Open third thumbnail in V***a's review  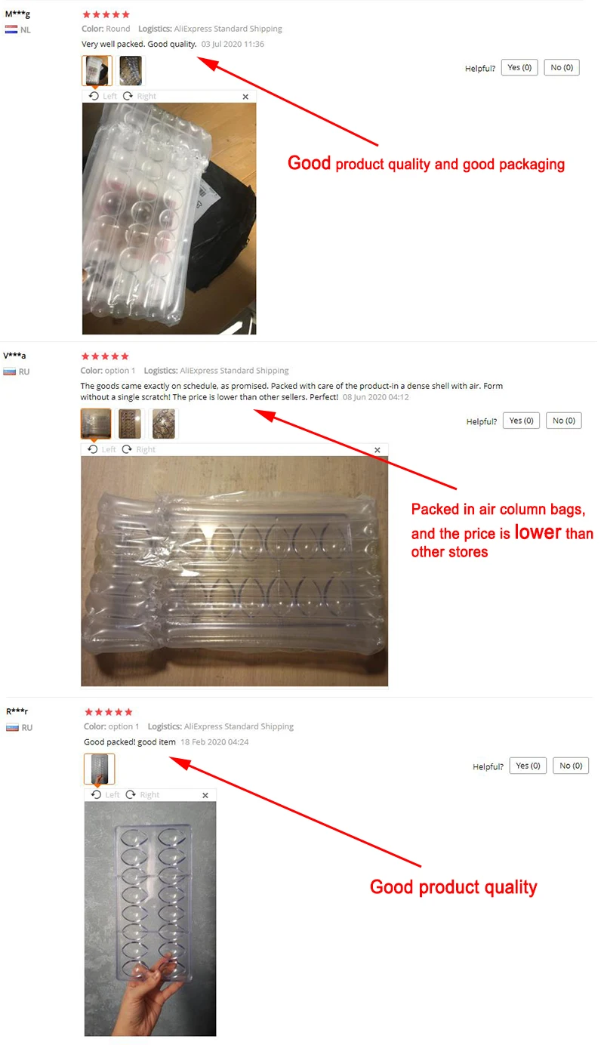coord(164,424)
